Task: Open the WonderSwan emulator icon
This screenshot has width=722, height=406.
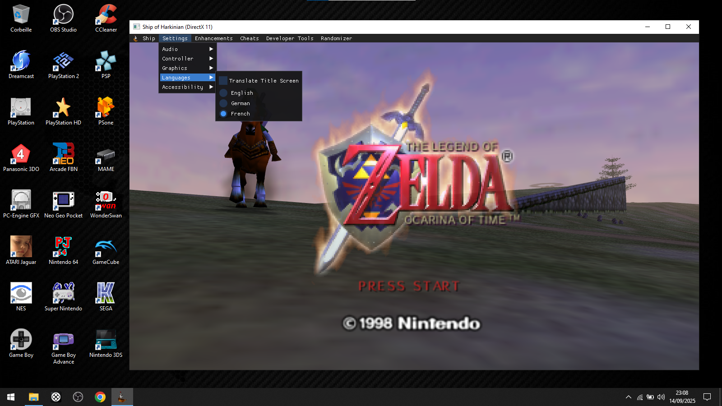Action: [106, 204]
